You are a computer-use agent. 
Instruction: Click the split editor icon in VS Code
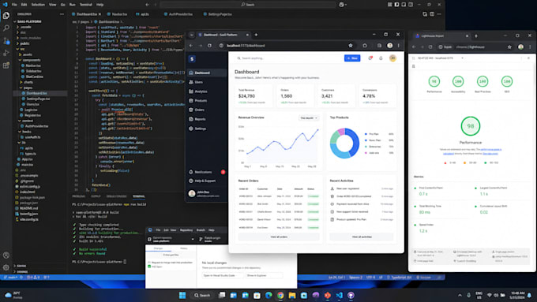point(432,14)
